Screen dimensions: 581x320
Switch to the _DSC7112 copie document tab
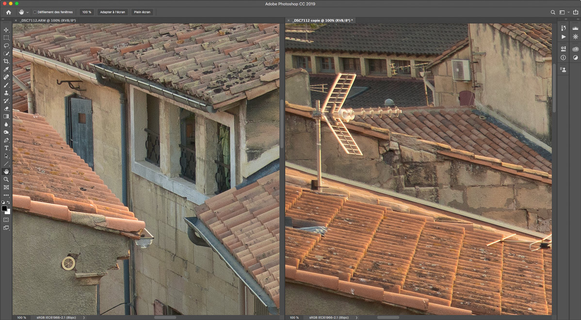tap(322, 20)
